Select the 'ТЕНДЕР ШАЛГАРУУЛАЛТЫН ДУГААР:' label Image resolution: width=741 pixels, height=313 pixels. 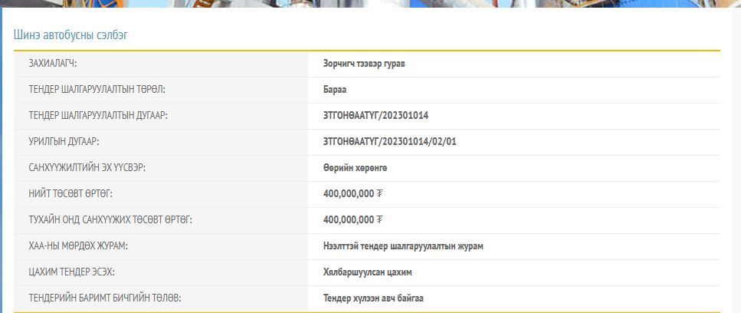click(98, 116)
